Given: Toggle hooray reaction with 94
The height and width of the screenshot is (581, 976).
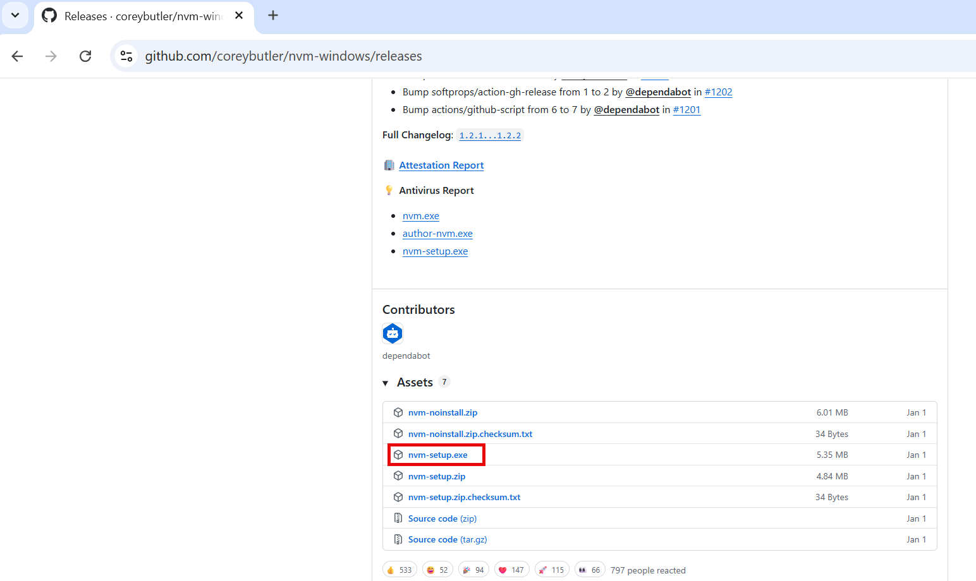Looking at the screenshot, I should click(x=473, y=570).
